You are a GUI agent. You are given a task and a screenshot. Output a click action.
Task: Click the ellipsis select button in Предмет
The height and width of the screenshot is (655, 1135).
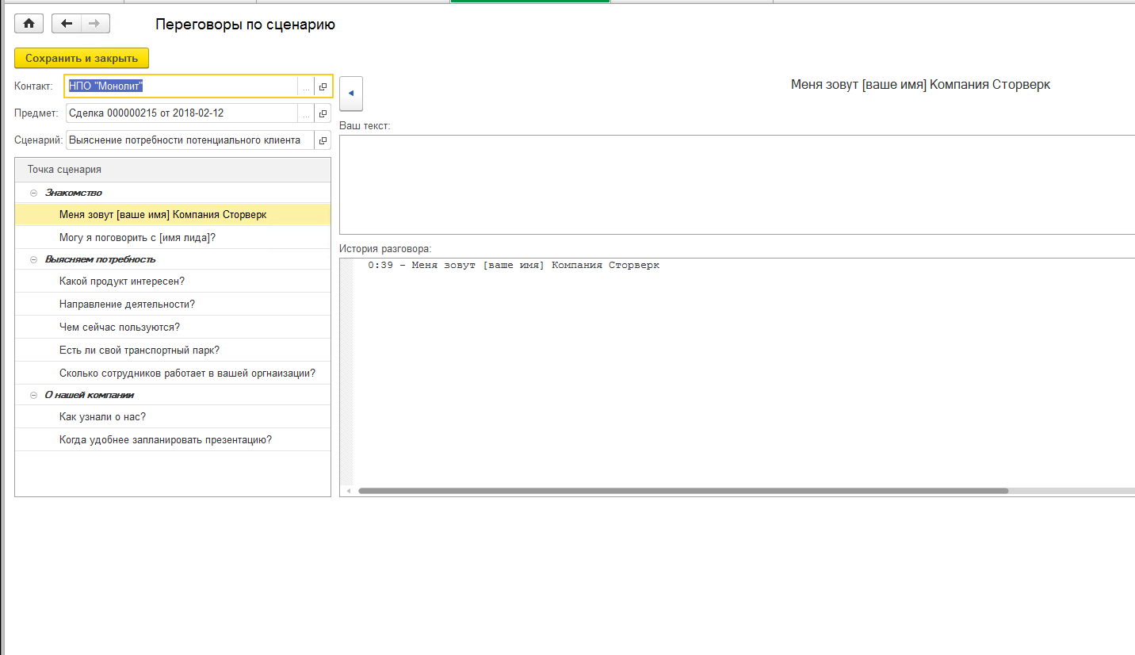coord(306,113)
